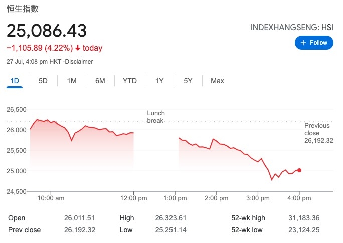Select the 6M time range
The height and width of the screenshot is (243, 343).
100,81
